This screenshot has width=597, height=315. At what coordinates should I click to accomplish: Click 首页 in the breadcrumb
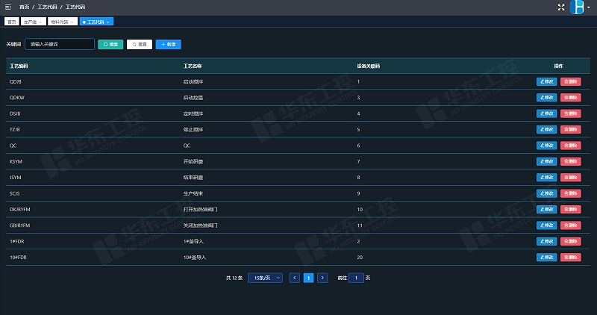pos(25,7)
